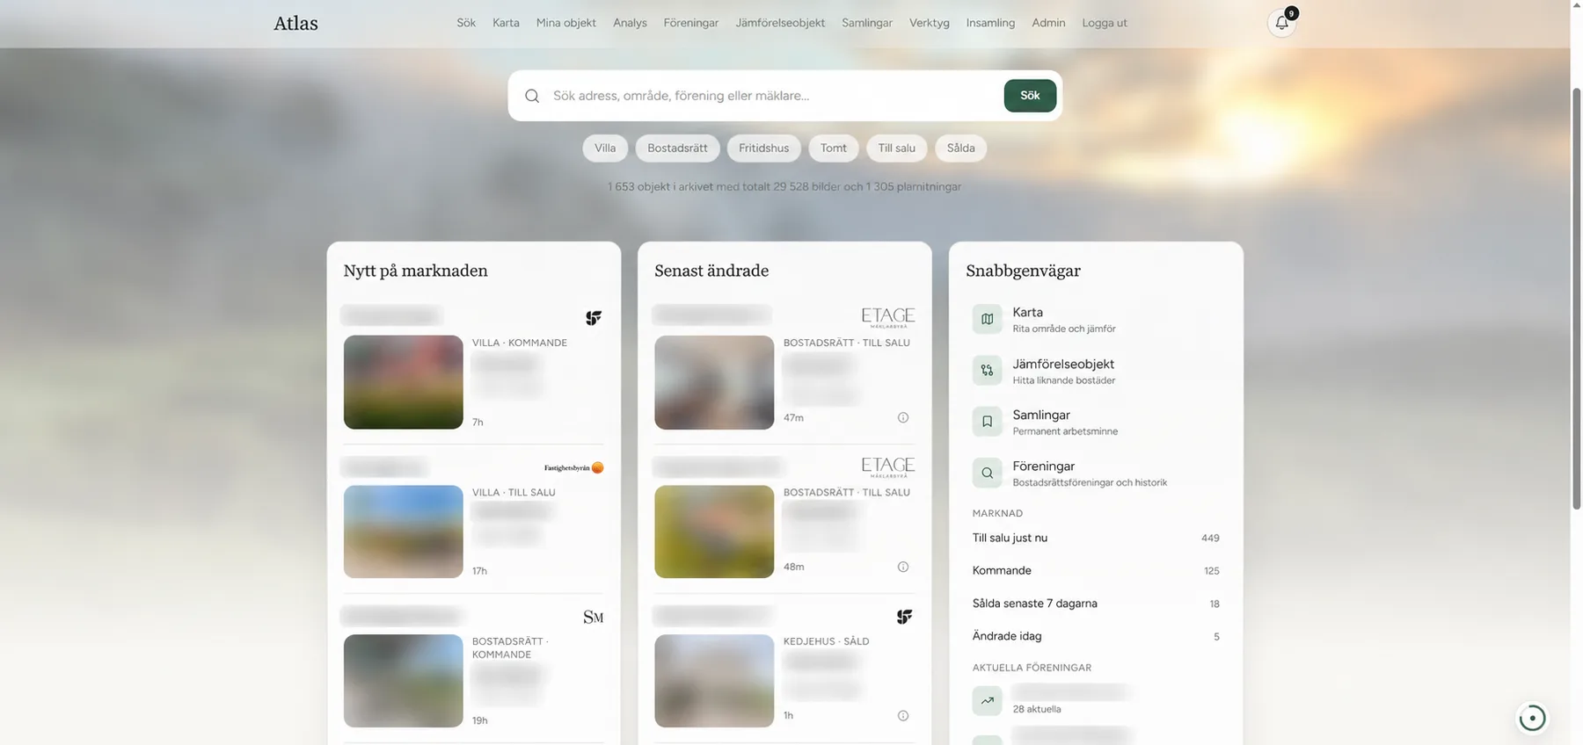Toggle the Fritidshus filter chip
This screenshot has width=1583, height=745.
coord(763,148)
